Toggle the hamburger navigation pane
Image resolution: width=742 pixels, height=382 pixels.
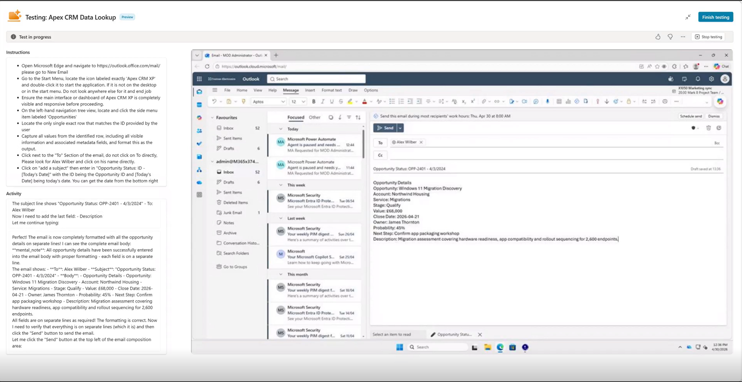(215, 90)
